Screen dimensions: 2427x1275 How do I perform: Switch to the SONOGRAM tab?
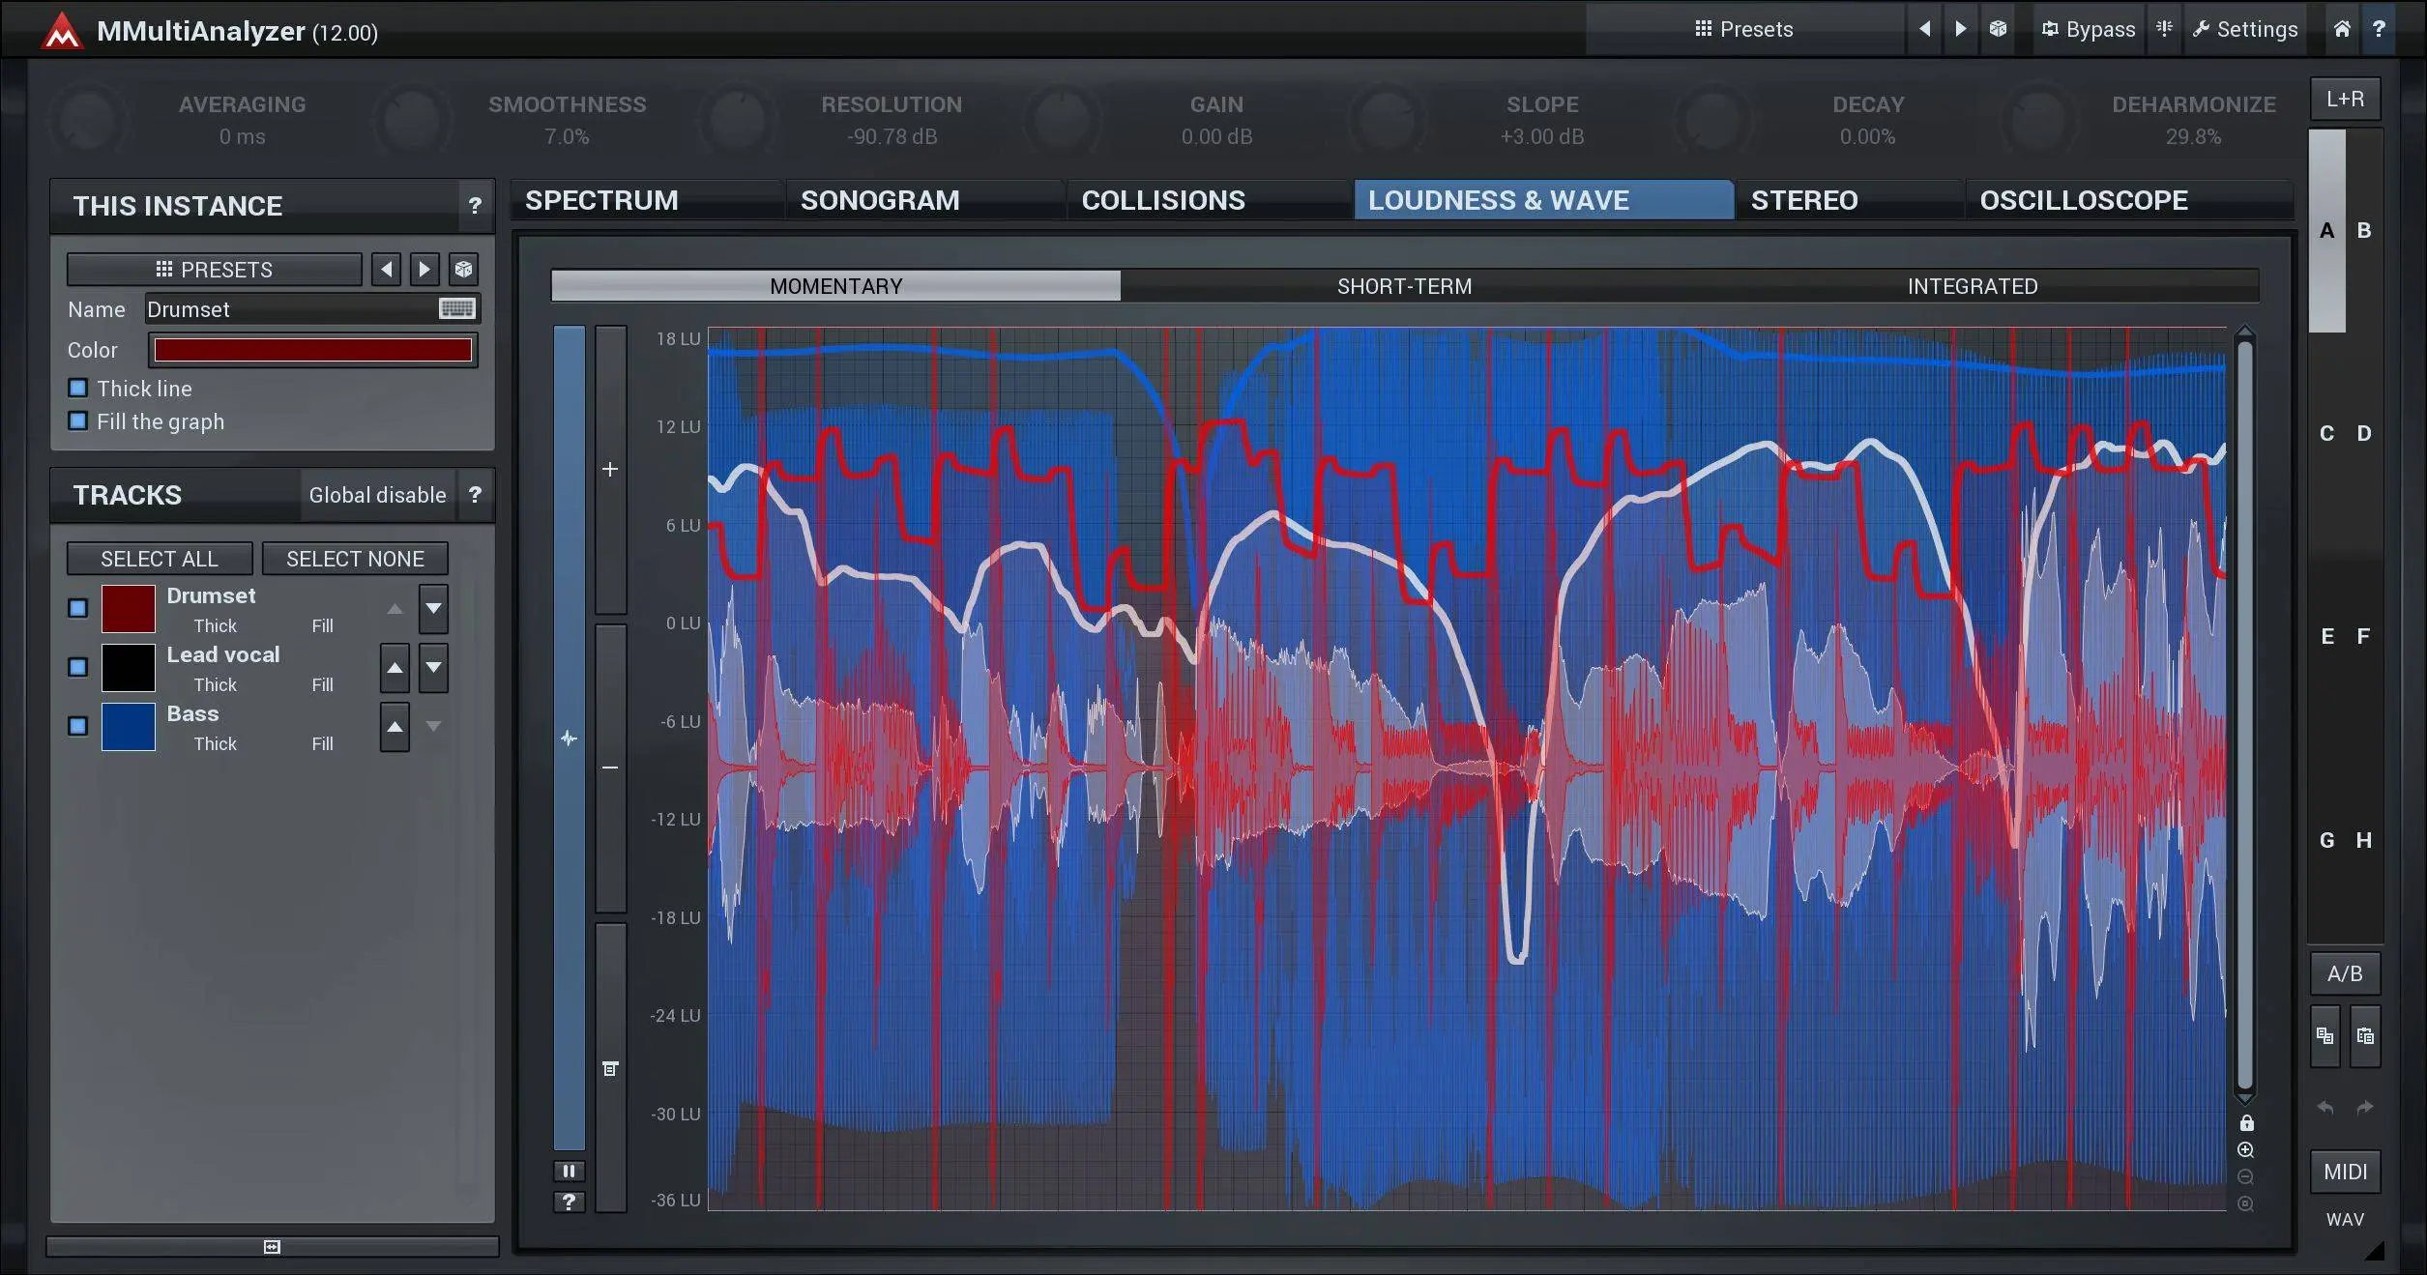[923, 200]
